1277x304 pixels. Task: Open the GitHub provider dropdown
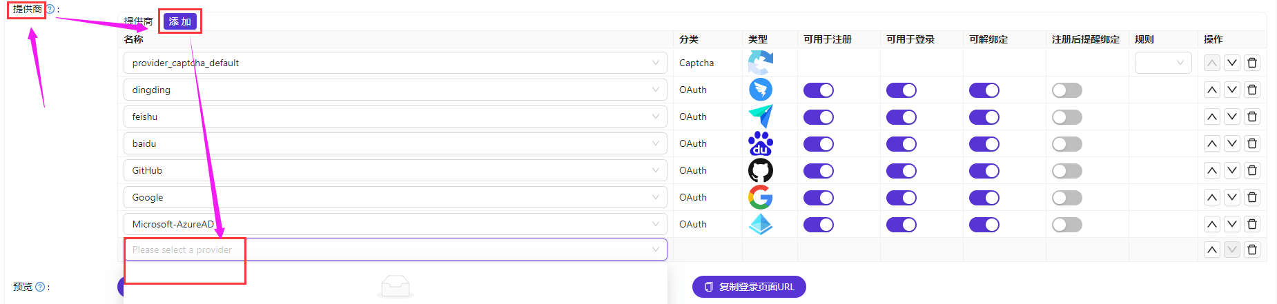(x=396, y=170)
